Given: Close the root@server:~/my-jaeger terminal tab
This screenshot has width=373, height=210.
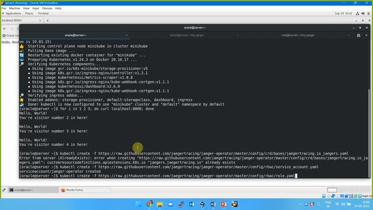Looking at the screenshot, I should (349, 35).
